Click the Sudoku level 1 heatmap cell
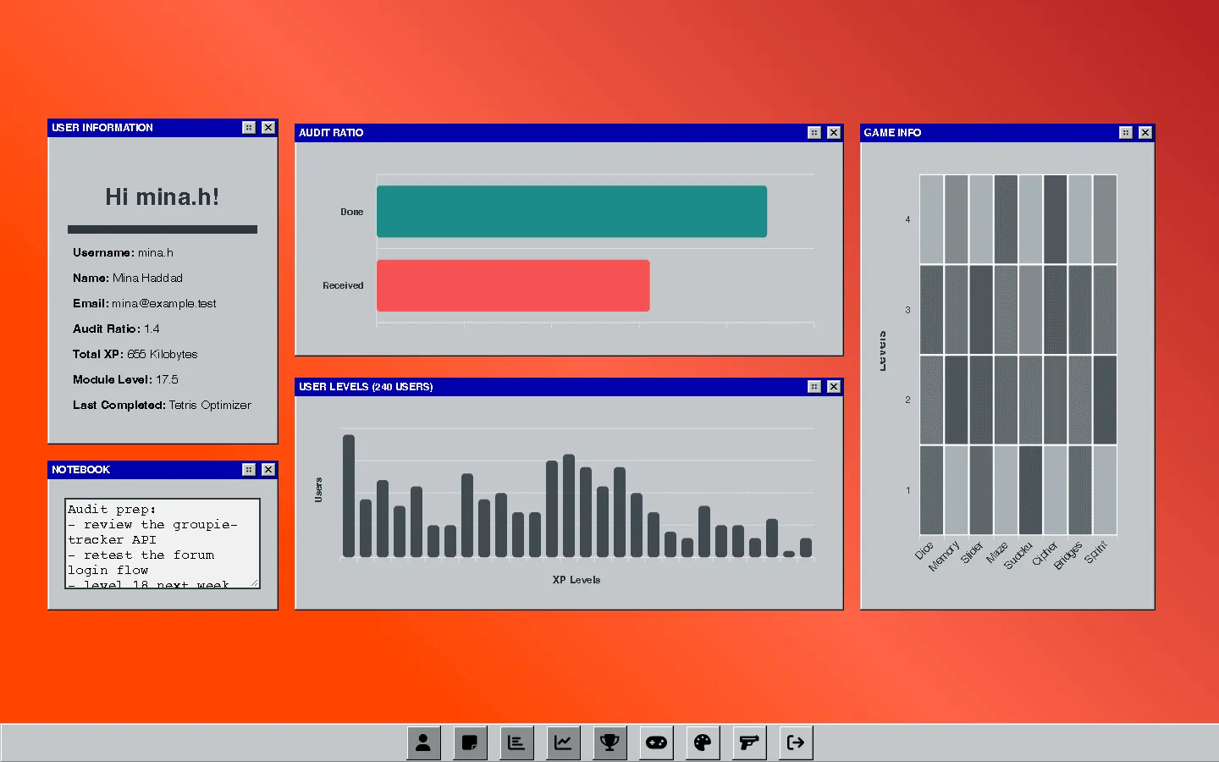The width and height of the screenshot is (1219, 762). point(1031,490)
